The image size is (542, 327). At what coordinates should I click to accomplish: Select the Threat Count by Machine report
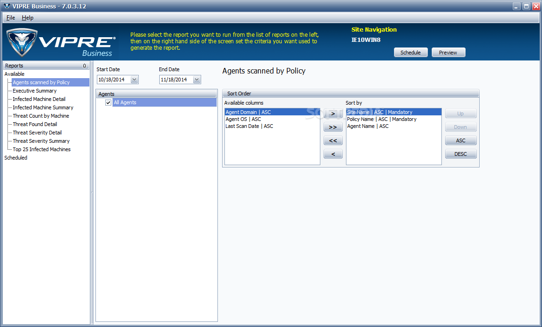click(x=41, y=116)
